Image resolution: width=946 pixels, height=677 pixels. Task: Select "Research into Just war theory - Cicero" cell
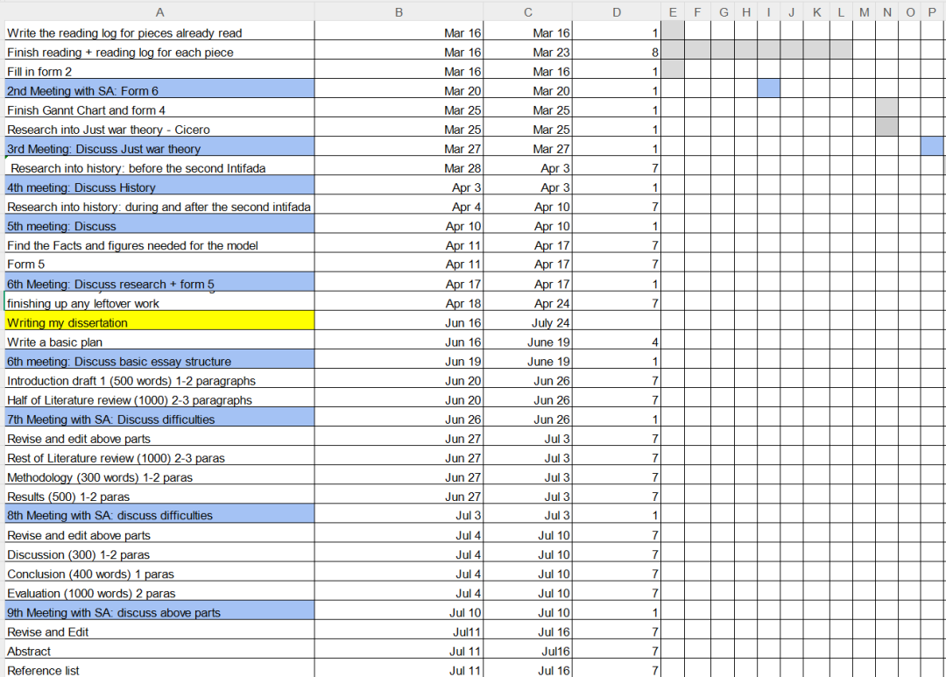159,130
